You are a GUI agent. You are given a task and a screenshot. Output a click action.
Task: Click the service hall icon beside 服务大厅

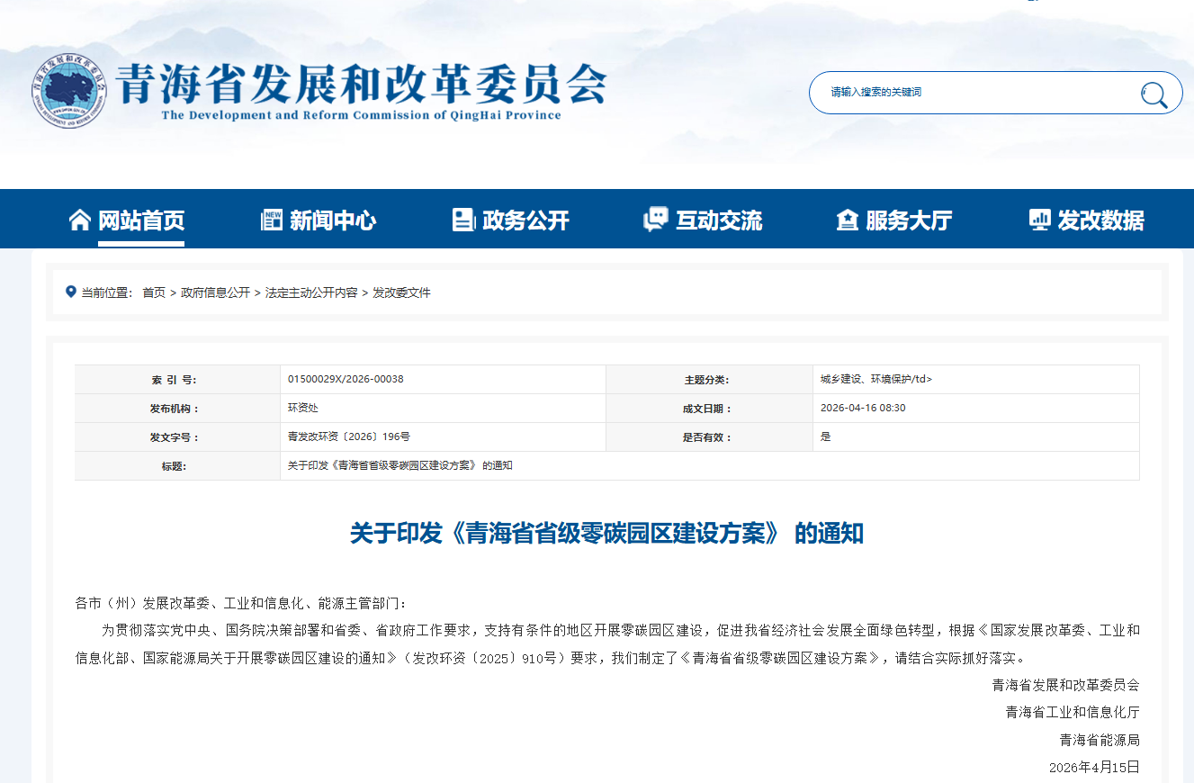coord(848,220)
